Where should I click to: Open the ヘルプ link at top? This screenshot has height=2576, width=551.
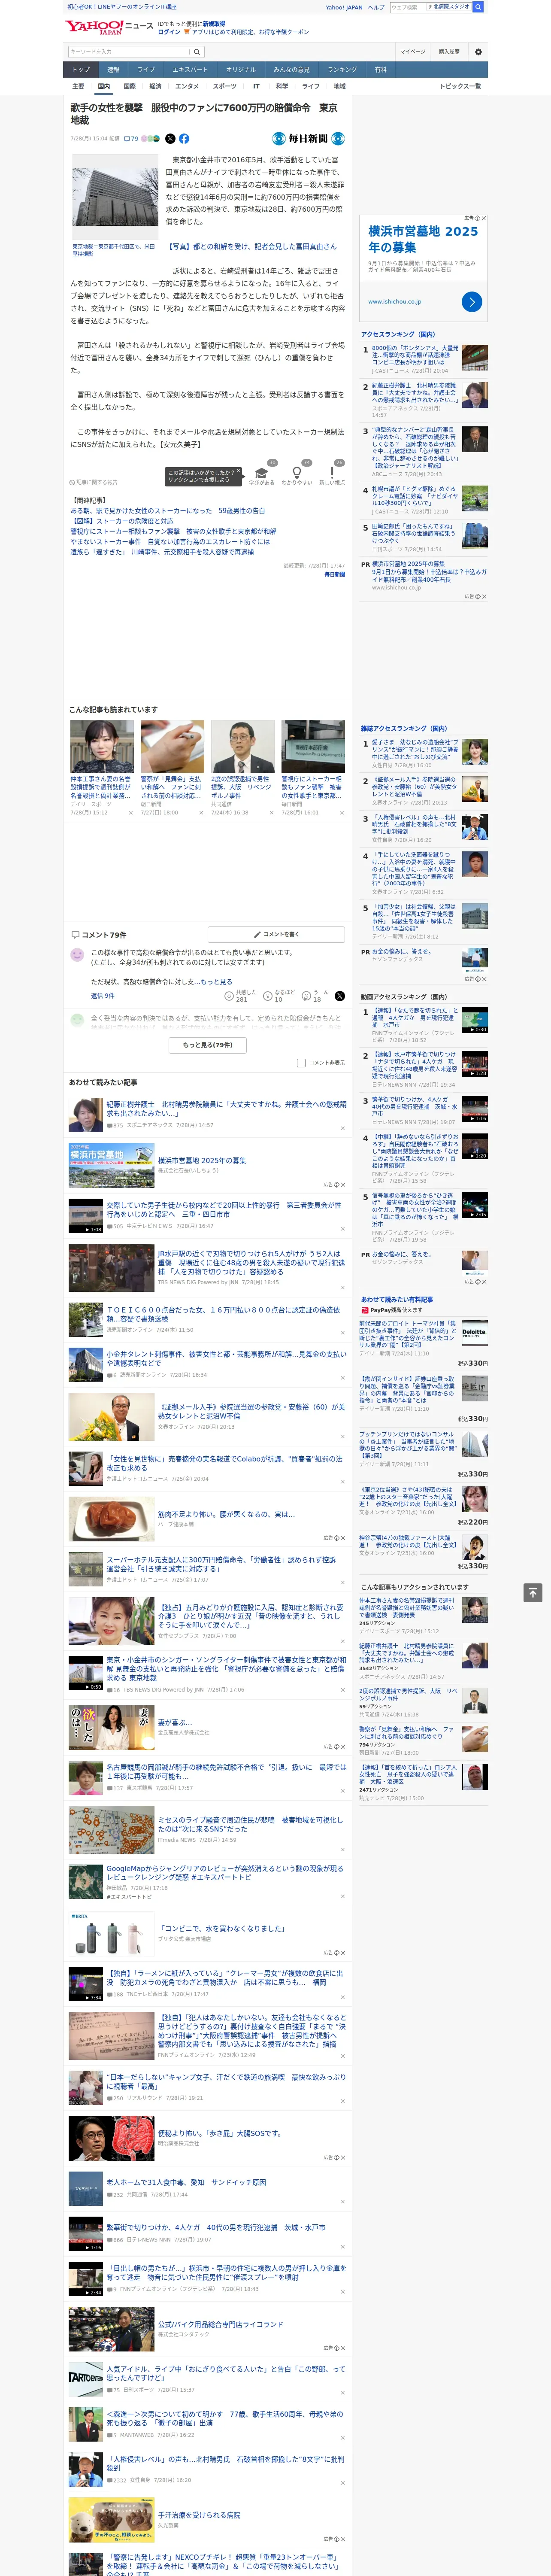coord(376,7)
